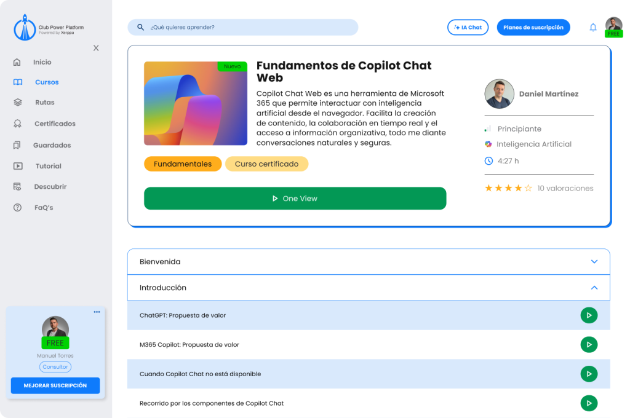The width and height of the screenshot is (630, 418).
Task: Open the Rutas section
Action: tap(44, 103)
